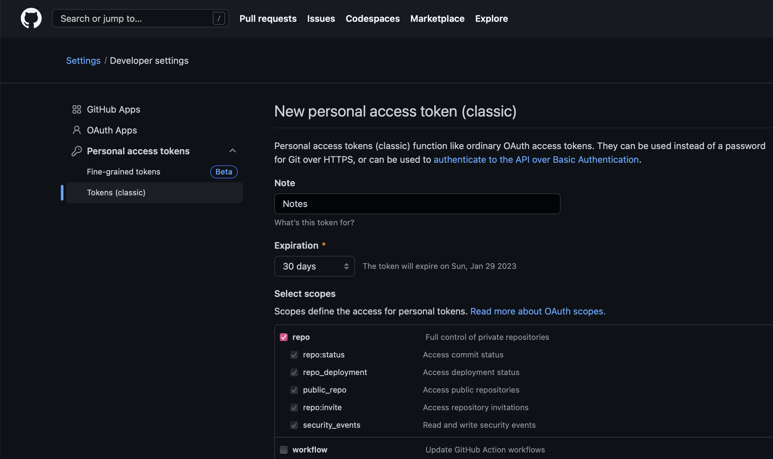Open GitHub Apps sidebar item
The height and width of the screenshot is (459, 773).
click(155, 109)
